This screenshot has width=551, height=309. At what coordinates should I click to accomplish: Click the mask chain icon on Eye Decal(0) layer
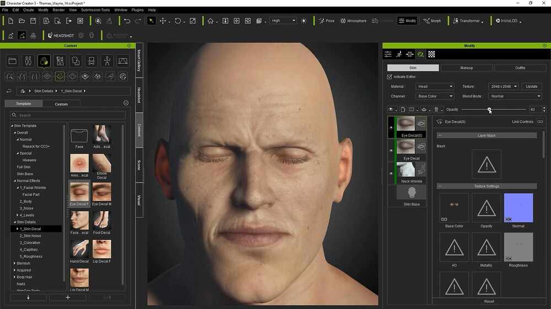click(x=422, y=124)
